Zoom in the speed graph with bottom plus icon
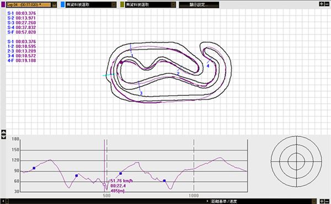This screenshot has height=204, width=331. (x=322, y=201)
